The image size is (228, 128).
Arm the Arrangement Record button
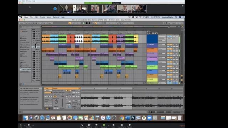(89, 23)
